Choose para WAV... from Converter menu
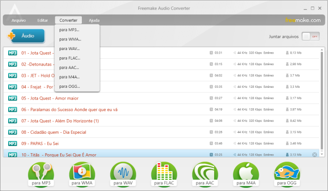This screenshot has width=328, height=191. (77, 48)
